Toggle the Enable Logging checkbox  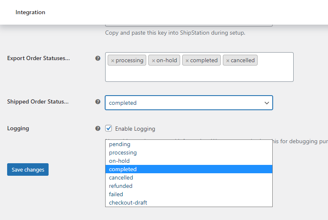109,129
